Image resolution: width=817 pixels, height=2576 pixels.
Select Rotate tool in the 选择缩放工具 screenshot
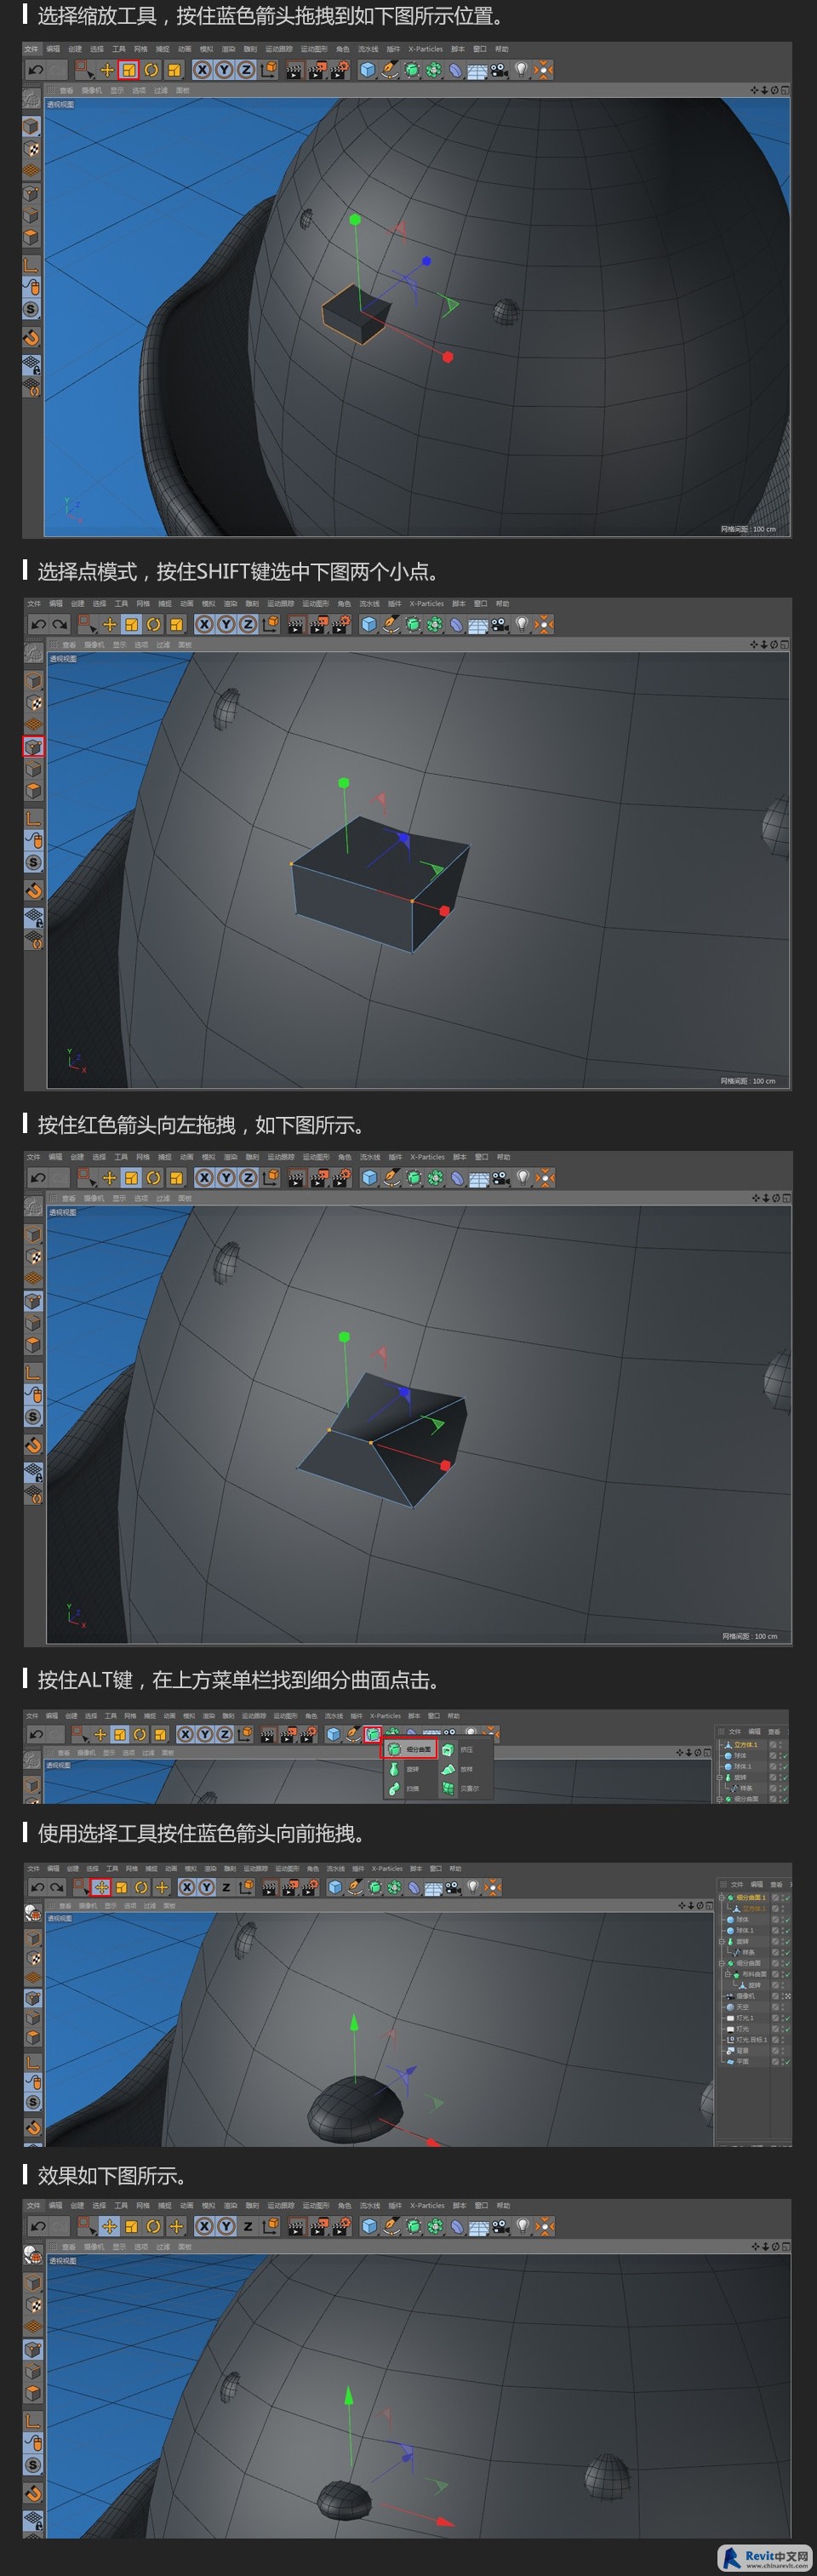pos(151,70)
